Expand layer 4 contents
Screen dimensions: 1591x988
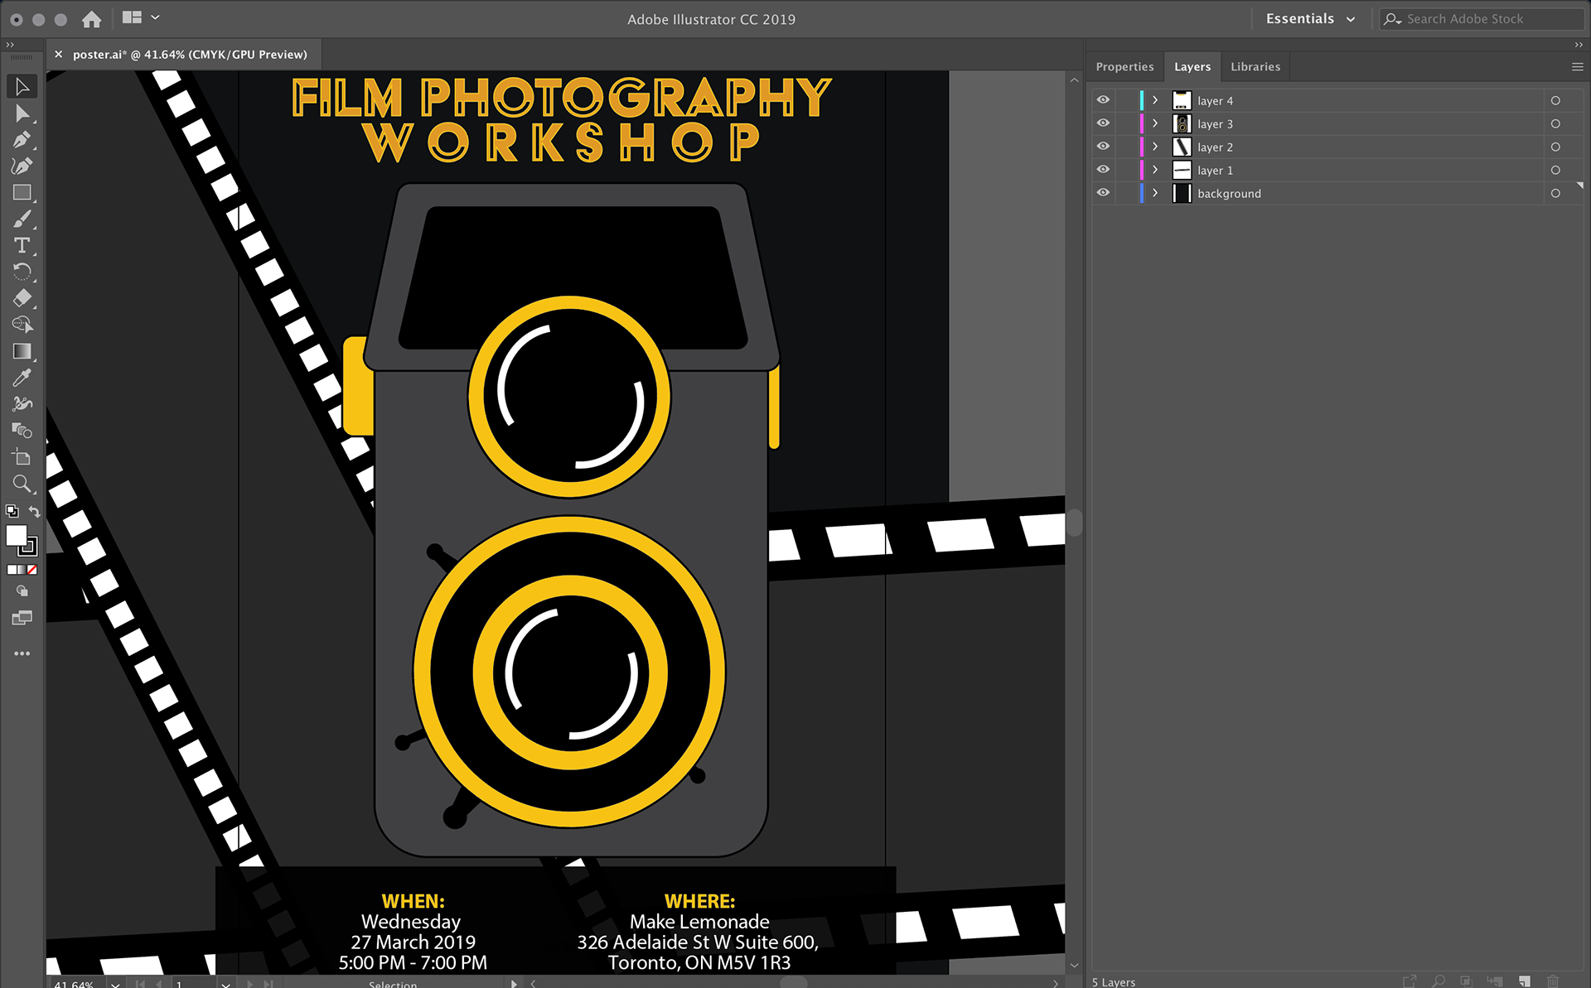(x=1155, y=100)
